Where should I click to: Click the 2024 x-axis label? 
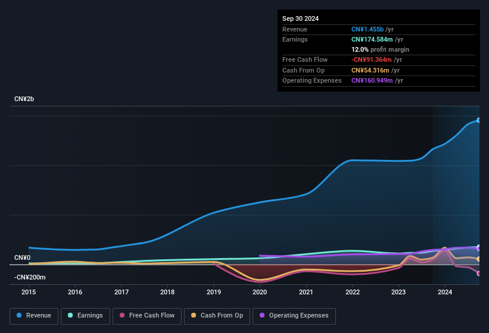coord(445,292)
